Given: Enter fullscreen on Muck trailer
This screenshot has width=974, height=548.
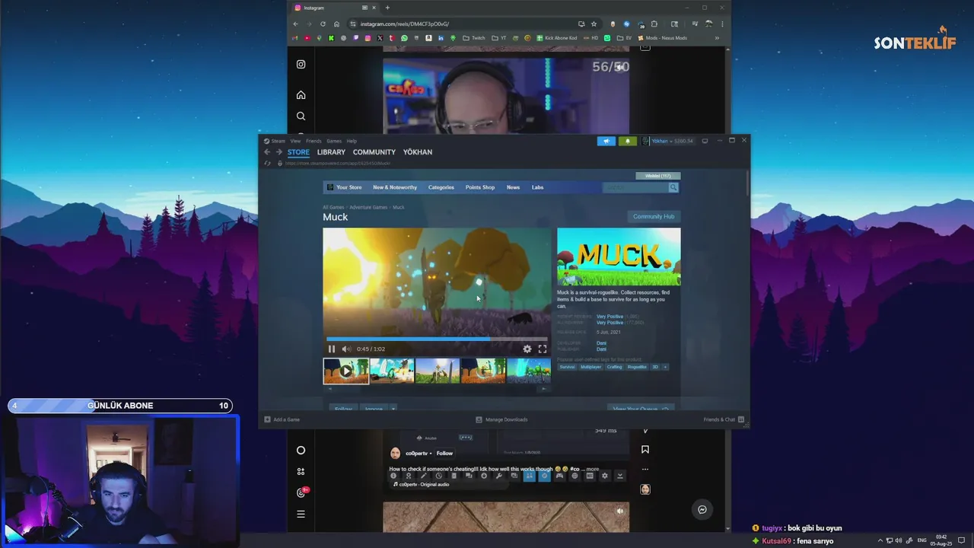Looking at the screenshot, I should 543,349.
